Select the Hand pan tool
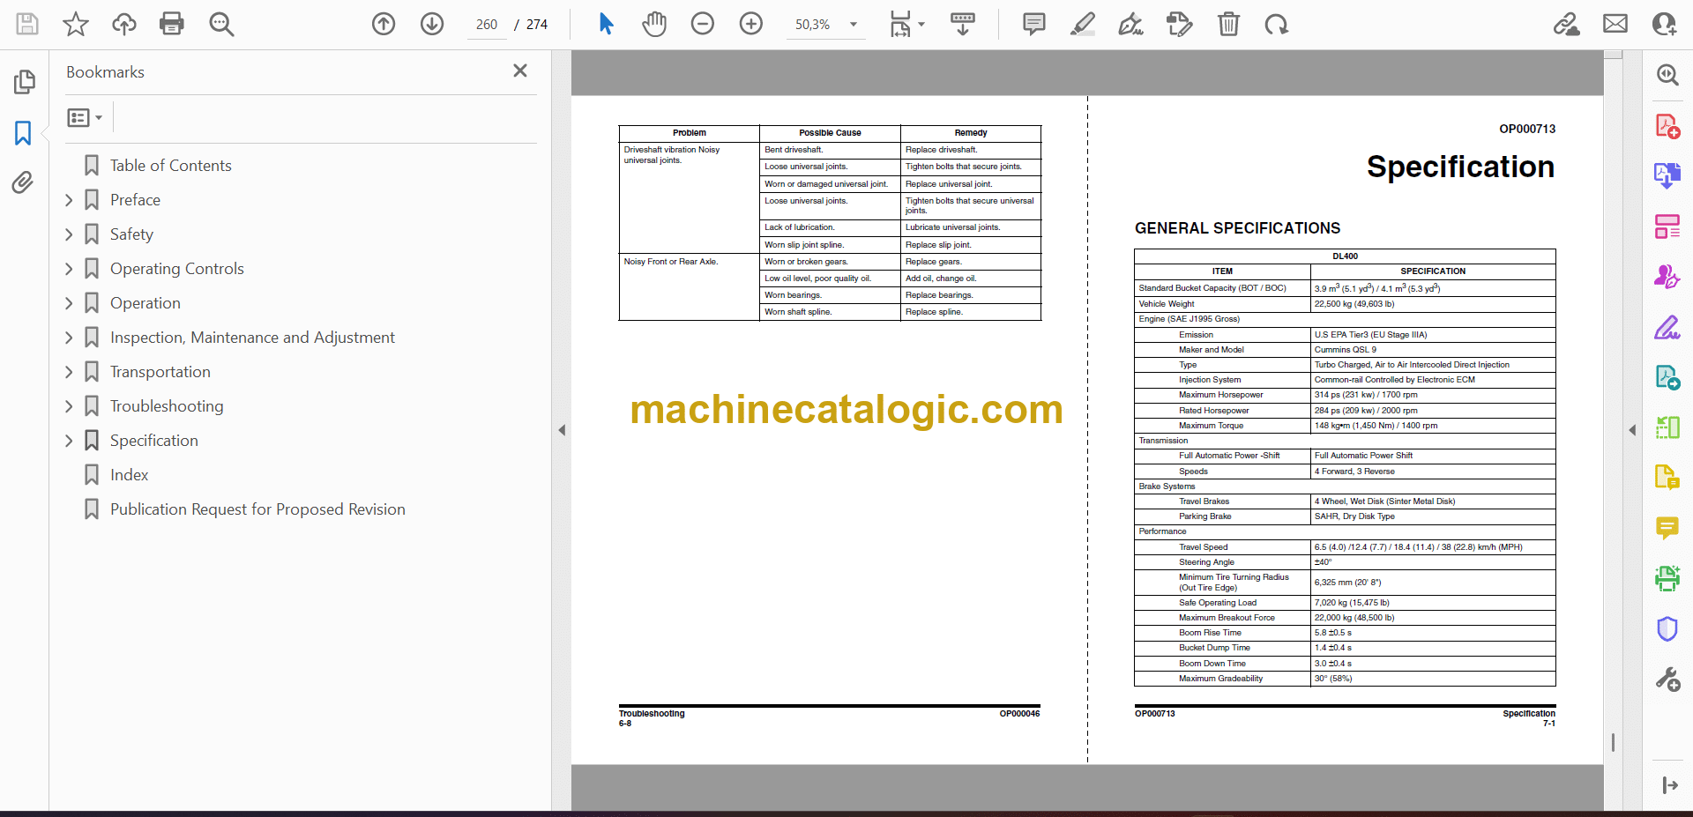 (x=653, y=24)
